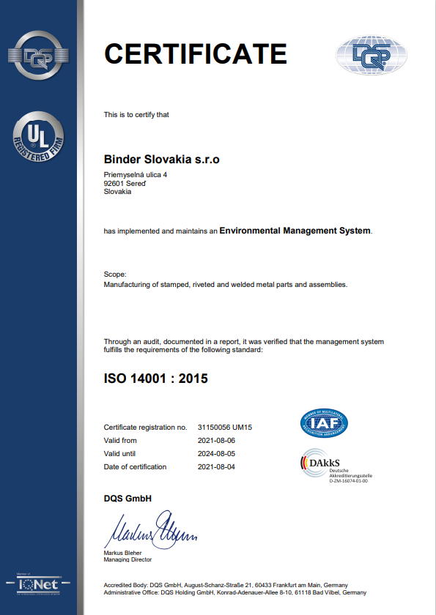This screenshot has height=615, width=436.
Task: Click the Valid until date 2024-08-05
Action: (x=216, y=454)
